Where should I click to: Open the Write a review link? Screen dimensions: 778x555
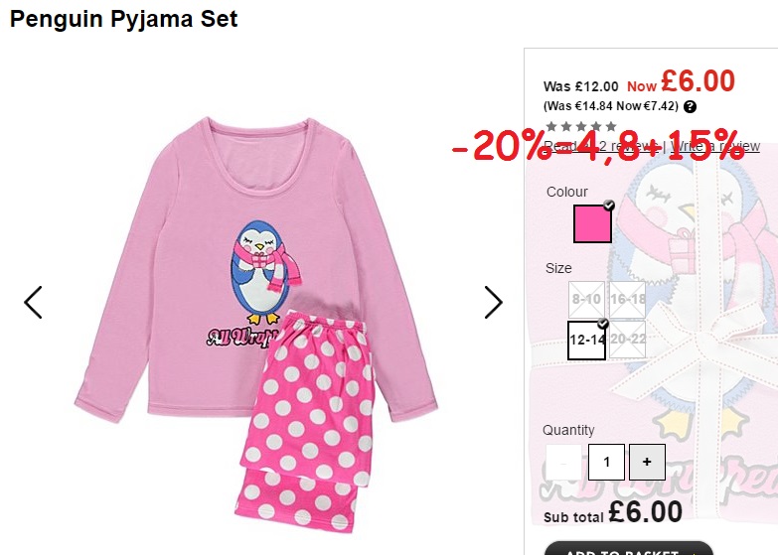point(715,146)
